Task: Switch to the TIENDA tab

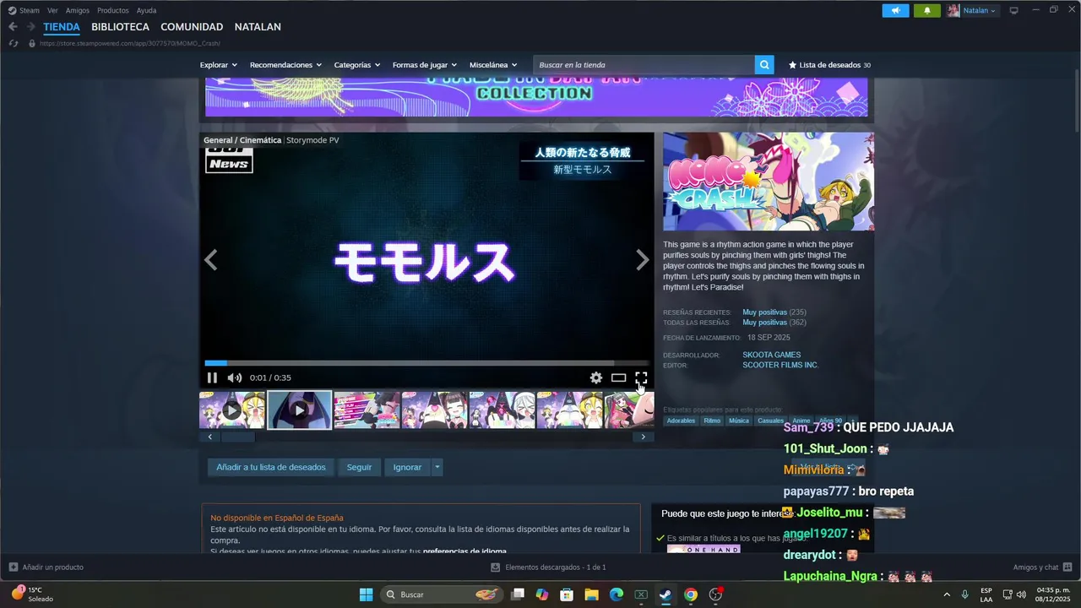Action: pyautogui.click(x=62, y=27)
